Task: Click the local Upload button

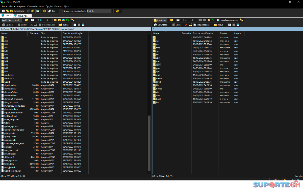Action: (8, 25)
